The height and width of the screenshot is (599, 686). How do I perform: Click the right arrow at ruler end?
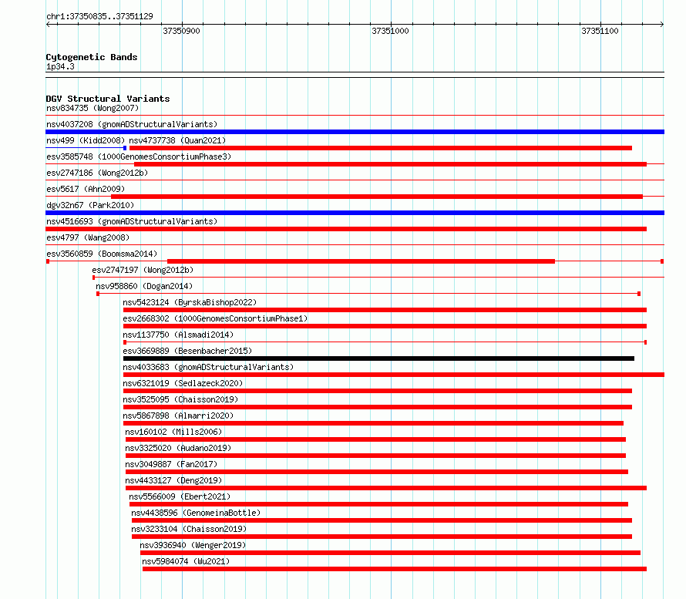662,24
